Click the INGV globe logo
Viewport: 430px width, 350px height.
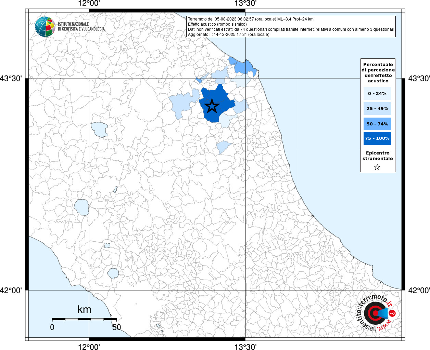45,27
